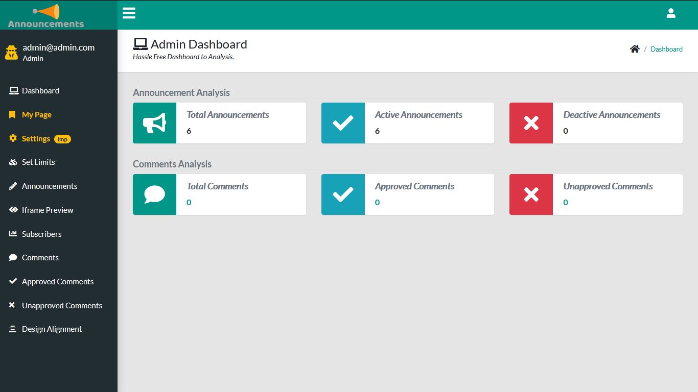Click the Comments speech bubble sidebar icon

[13, 258]
